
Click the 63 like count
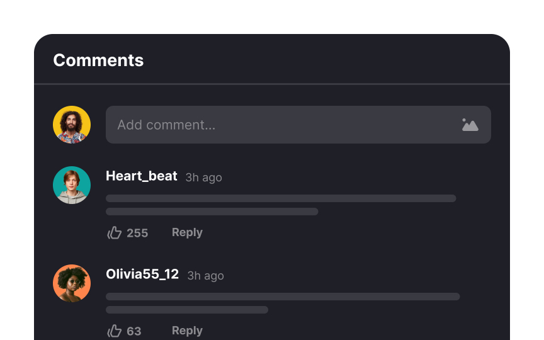134,331
